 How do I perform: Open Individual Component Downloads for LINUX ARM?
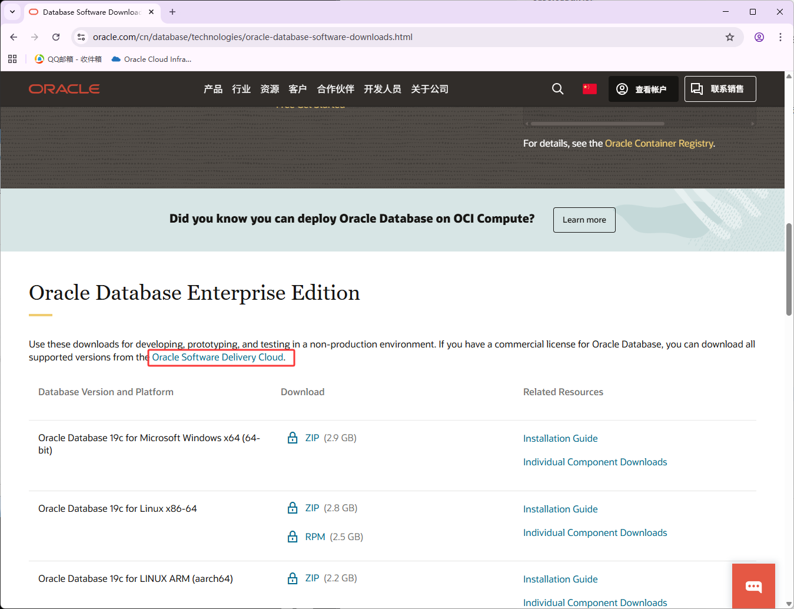click(595, 603)
